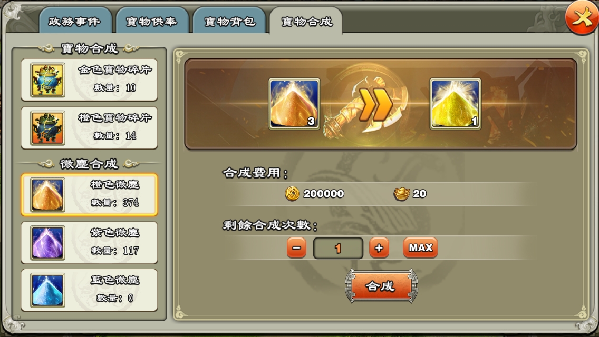599x337 pixels.
Task: Click the gold ingot currency icon
Action: (401, 193)
